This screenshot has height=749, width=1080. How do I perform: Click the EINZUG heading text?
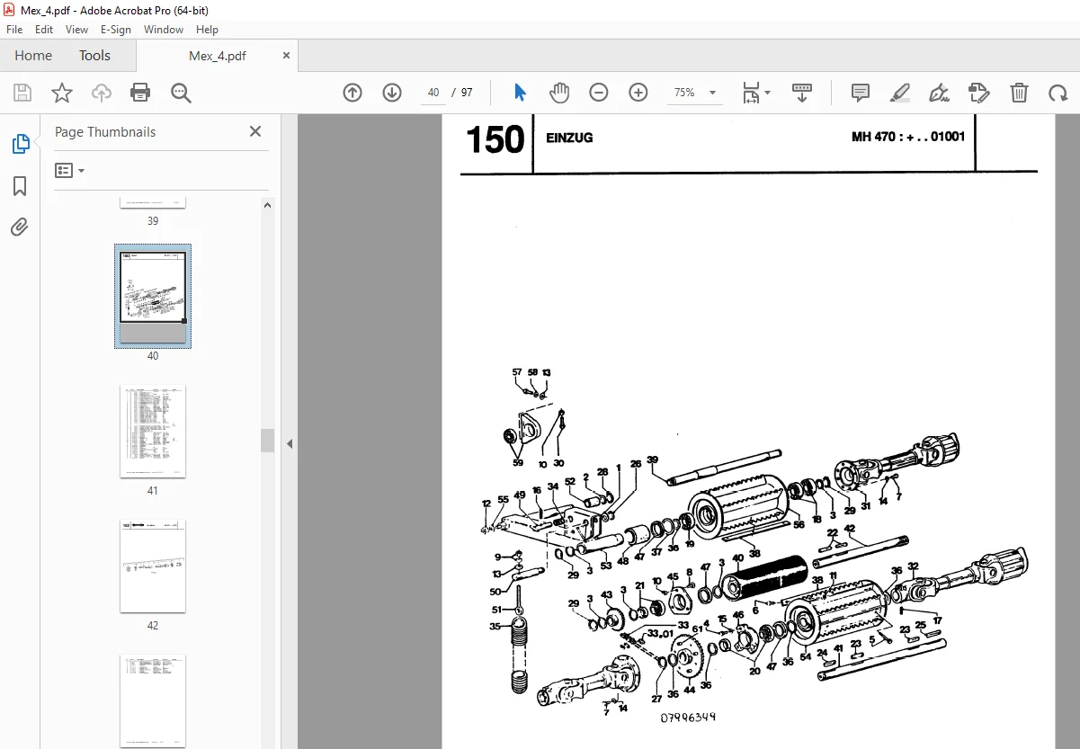[569, 138]
